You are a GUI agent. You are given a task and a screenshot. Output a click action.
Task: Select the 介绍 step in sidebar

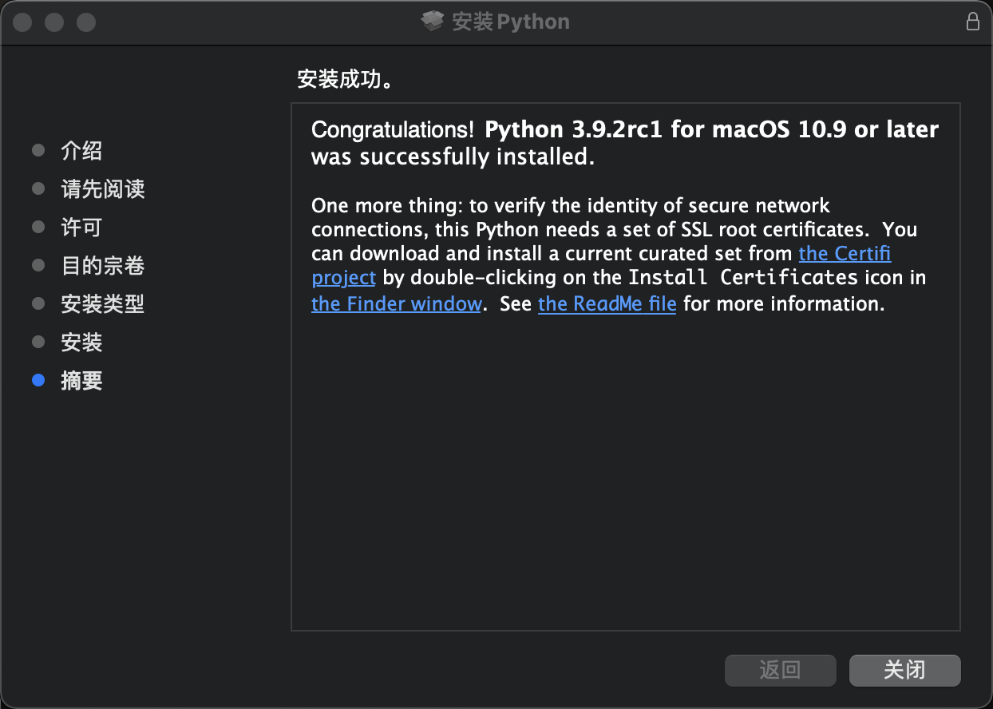coord(81,151)
